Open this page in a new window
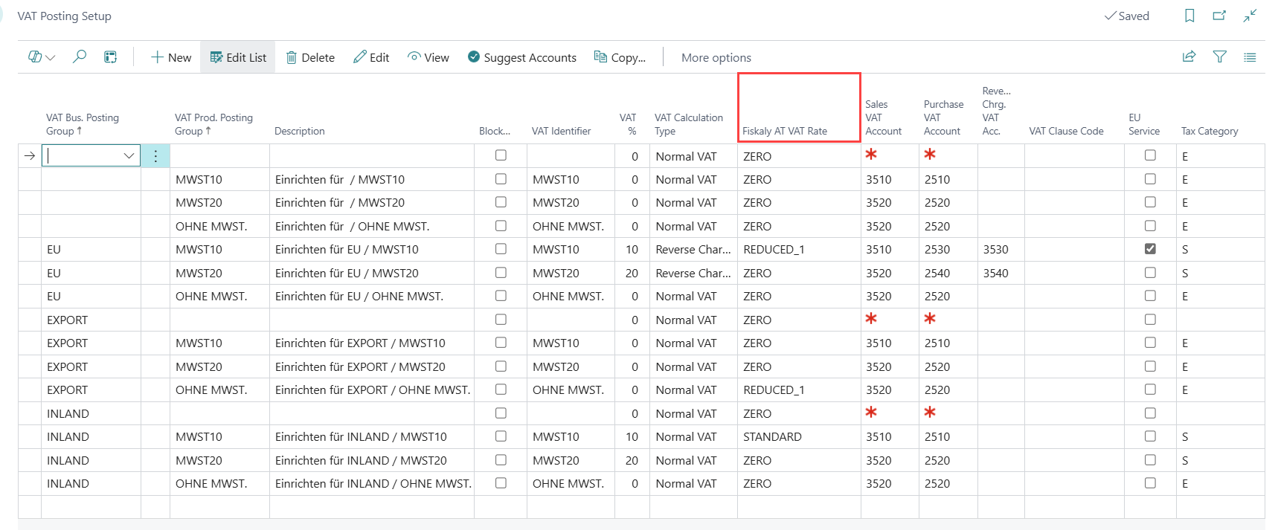The width and height of the screenshot is (1278, 530). (1219, 16)
